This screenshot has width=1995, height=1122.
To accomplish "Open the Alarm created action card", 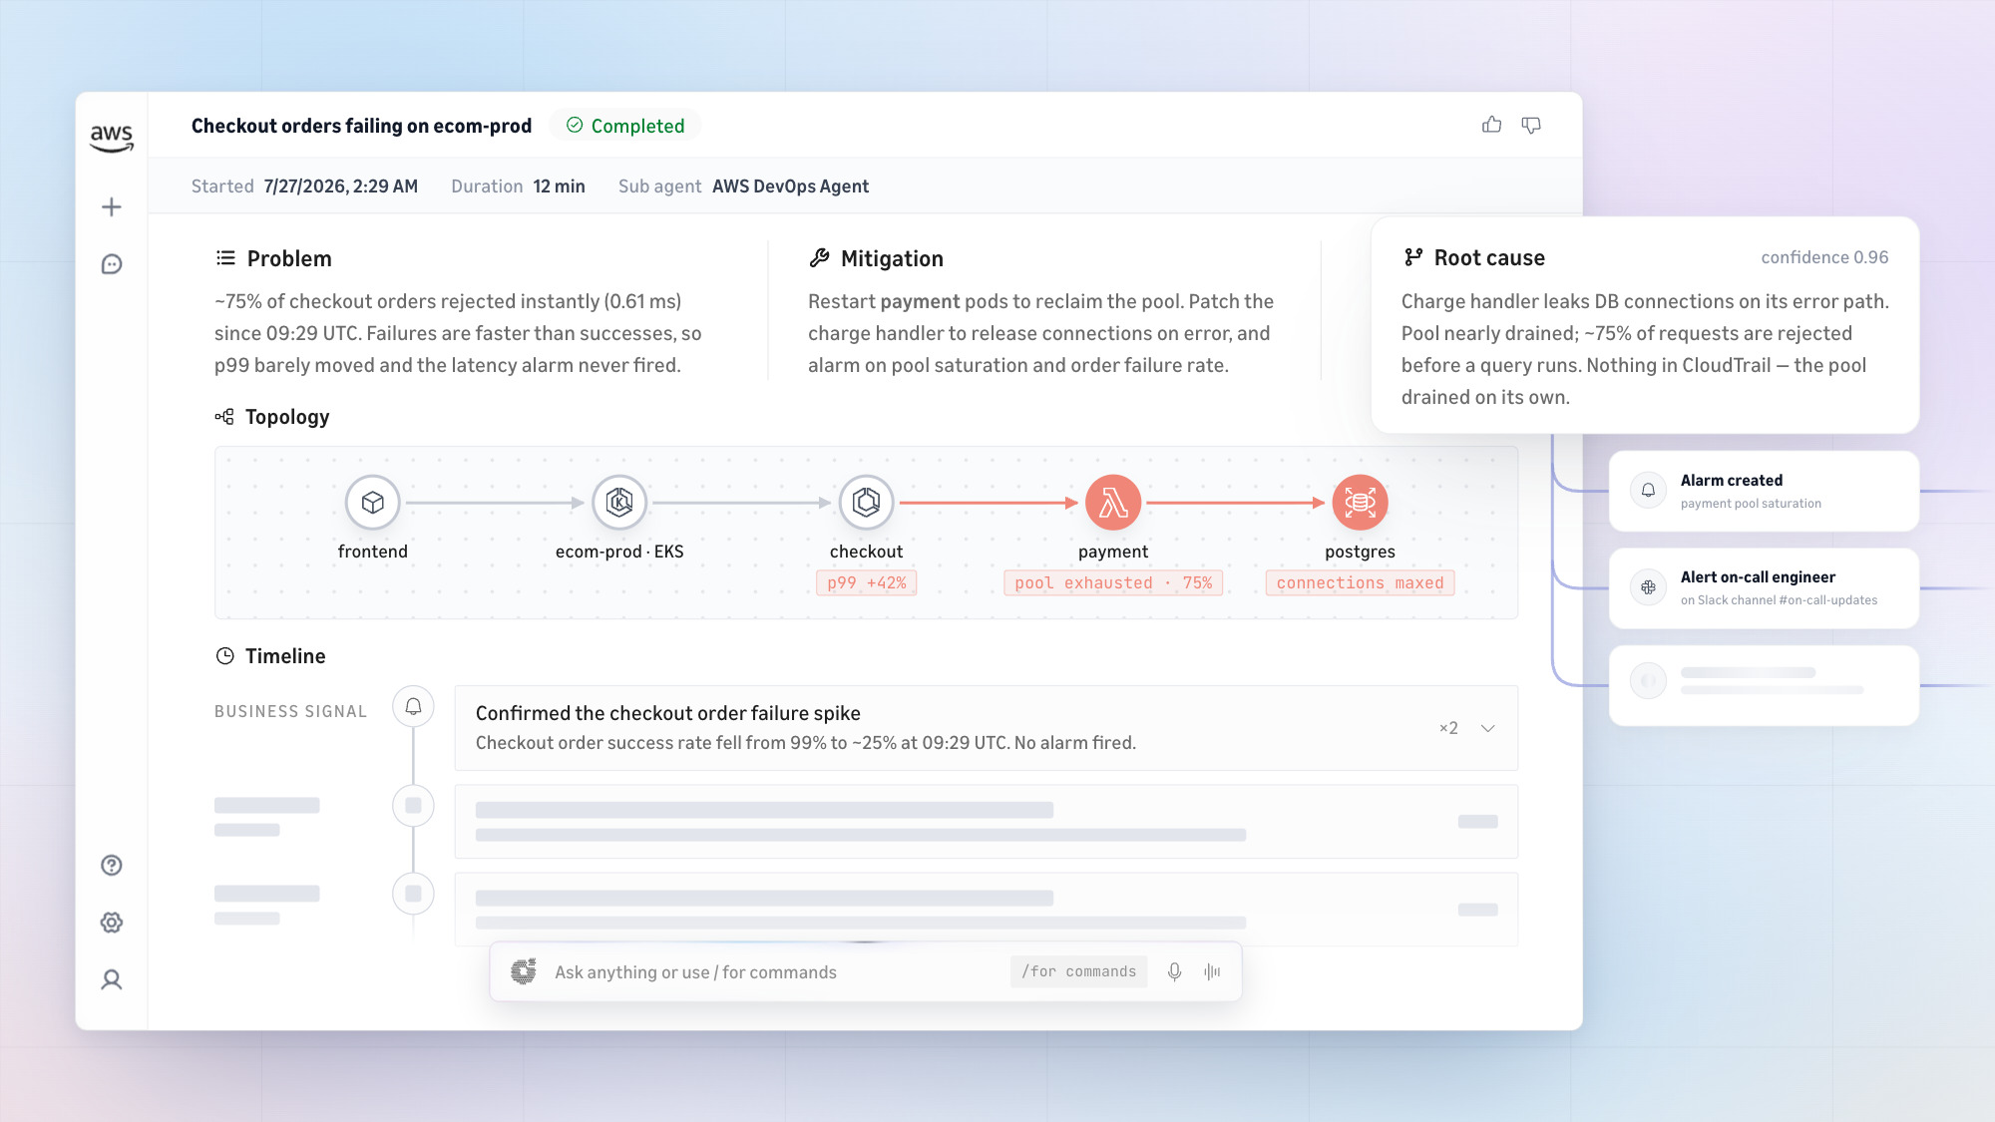I will [1764, 491].
